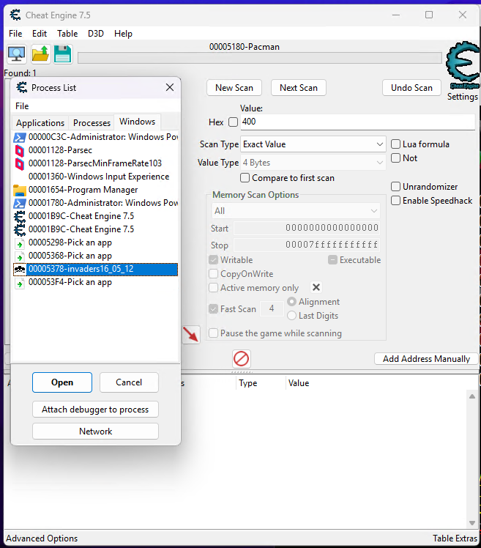Open the D3D menu
Screen dimensions: 481x548
click(x=96, y=34)
